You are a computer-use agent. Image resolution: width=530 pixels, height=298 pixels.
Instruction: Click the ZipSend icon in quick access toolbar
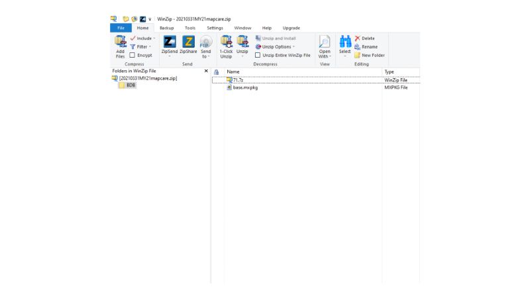(x=142, y=19)
